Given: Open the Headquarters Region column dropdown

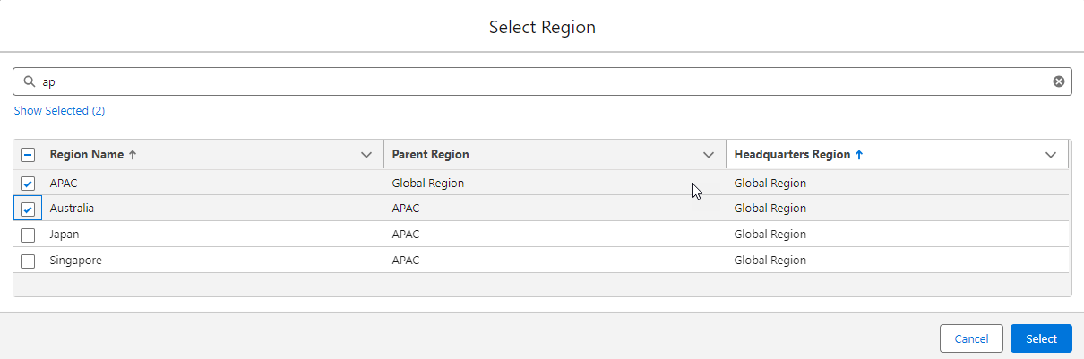Looking at the screenshot, I should click(x=1051, y=155).
